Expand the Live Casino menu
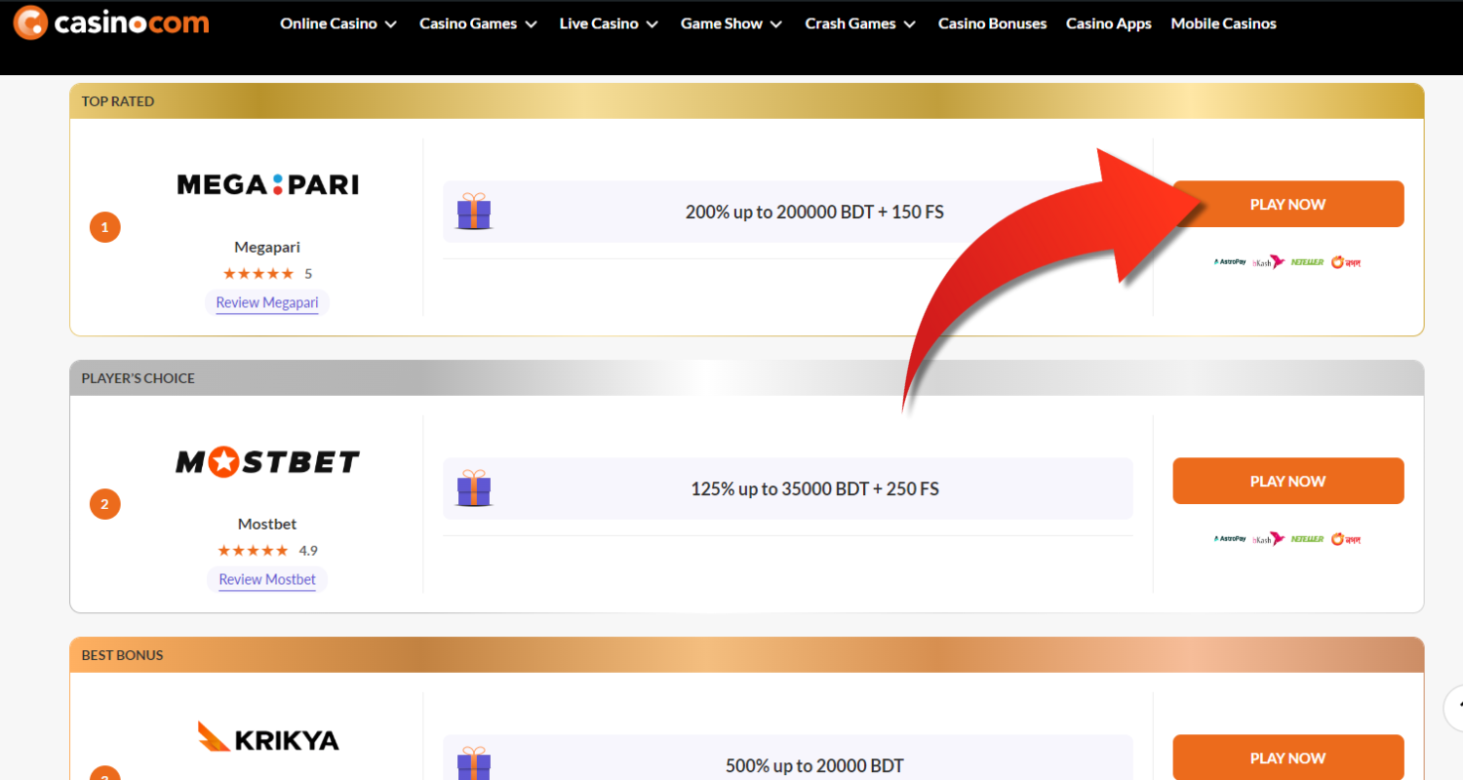This screenshot has width=1463, height=780. tap(609, 23)
